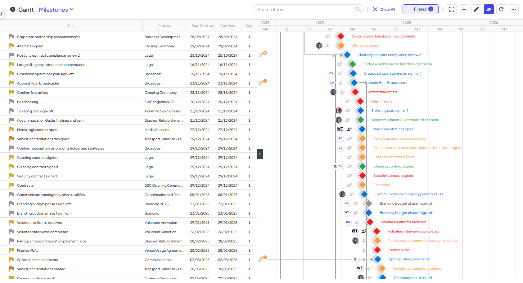The image size is (523, 283).
Task: Click the Project column header
Action: point(164,26)
